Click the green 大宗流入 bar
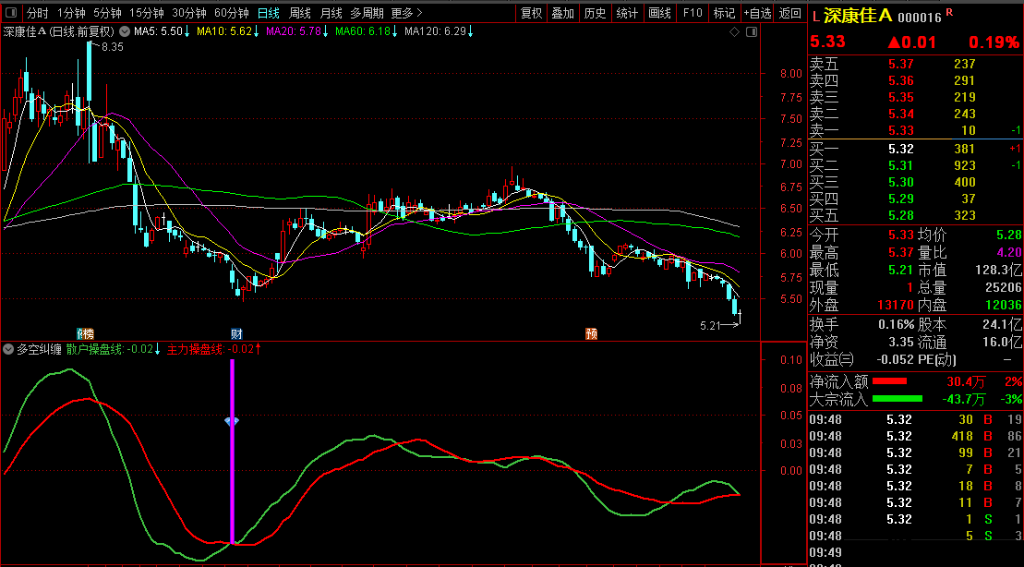This screenshot has width=1024, height=567. (898, 398)
